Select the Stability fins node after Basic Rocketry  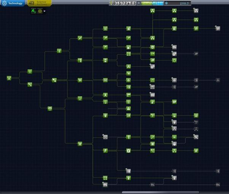(54, 80)
